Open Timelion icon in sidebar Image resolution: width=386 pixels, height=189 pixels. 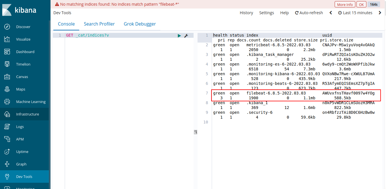[7, 64]
